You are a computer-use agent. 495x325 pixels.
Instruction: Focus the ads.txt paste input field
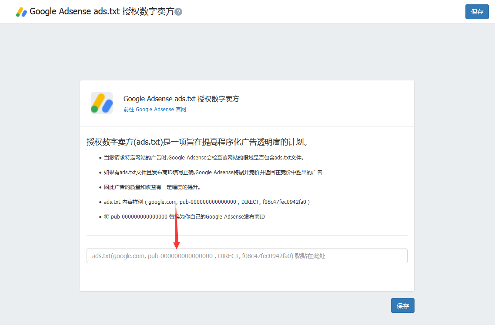coord(247,256)
